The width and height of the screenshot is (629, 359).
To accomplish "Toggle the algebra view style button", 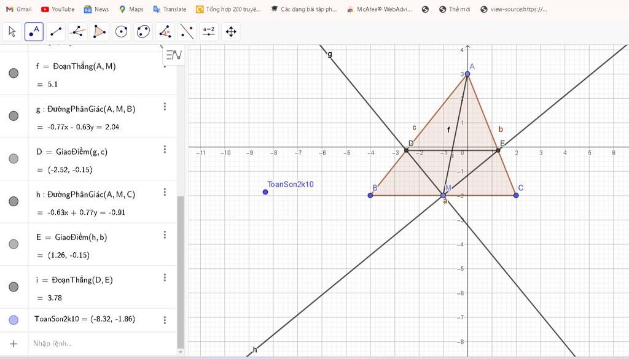I will (x=174, y=55).
